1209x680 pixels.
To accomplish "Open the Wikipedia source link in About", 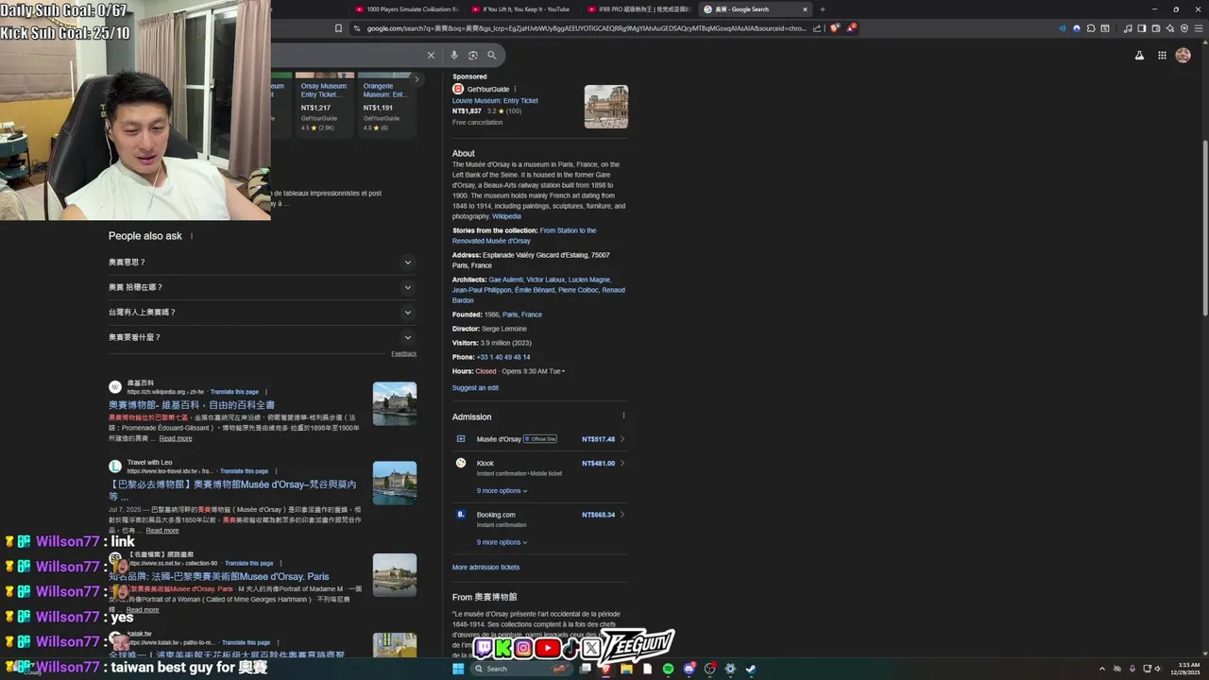I will point(506,216).
